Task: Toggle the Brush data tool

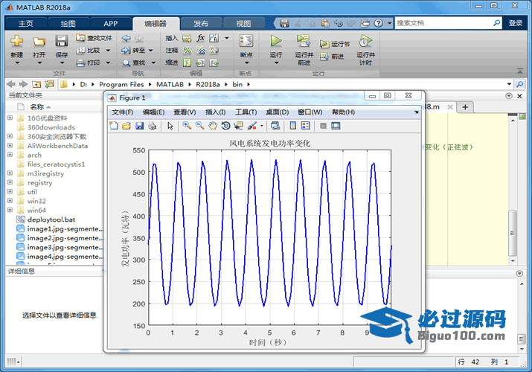Action: 251,126
